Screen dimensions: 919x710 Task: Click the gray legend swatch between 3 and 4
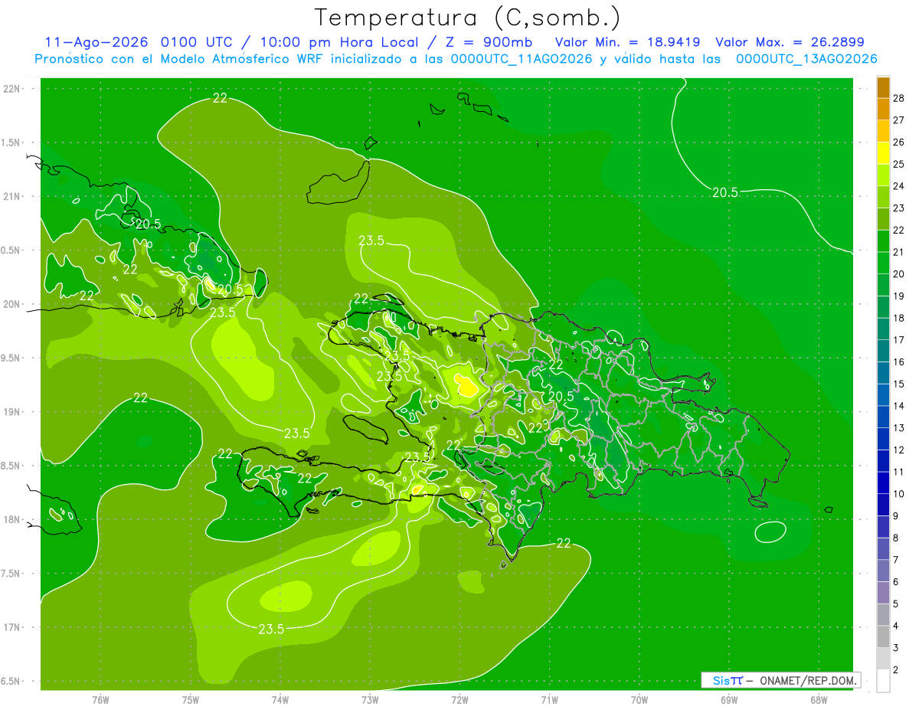883,637
